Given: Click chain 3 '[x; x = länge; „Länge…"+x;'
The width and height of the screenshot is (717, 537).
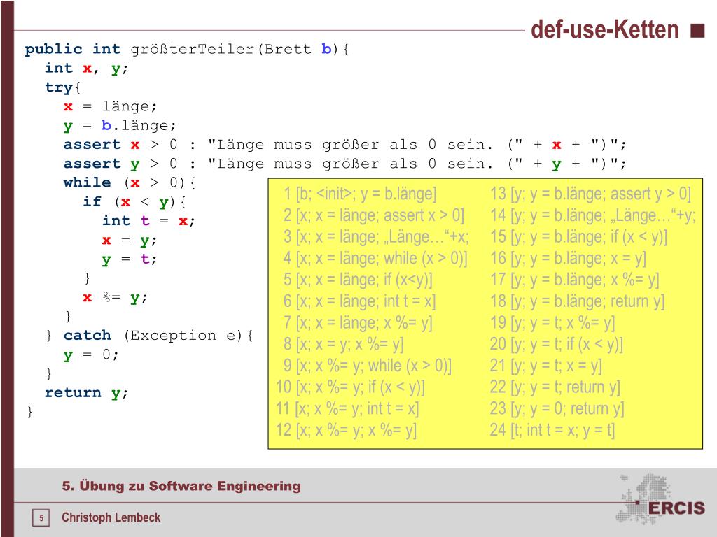Looking at the screenshot, I should point(376,236).
